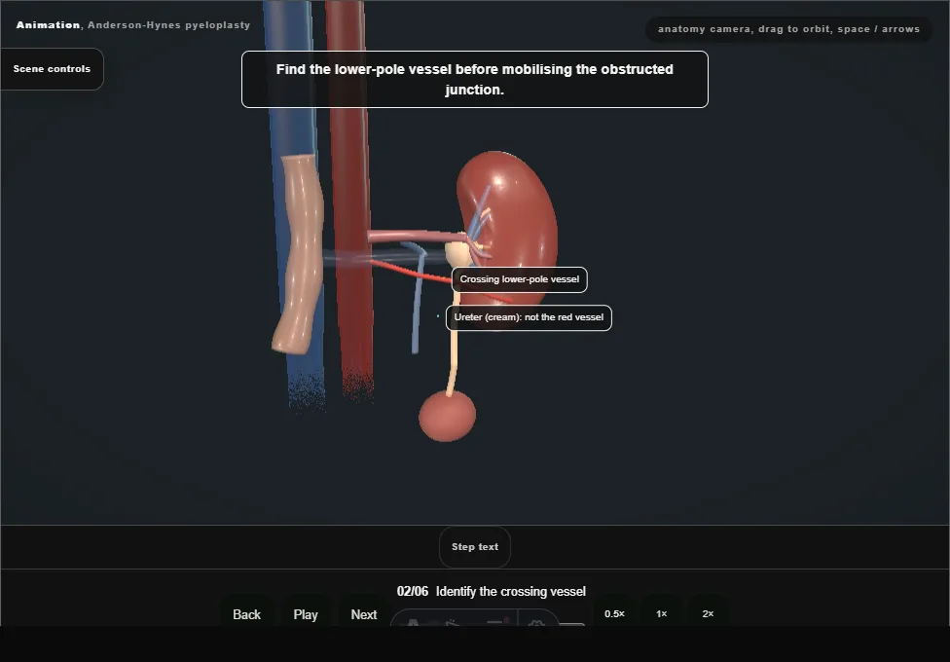The image size is (950, 662).
Task: Click the round bladder model below the ureter
Action: tap(447, 416)
